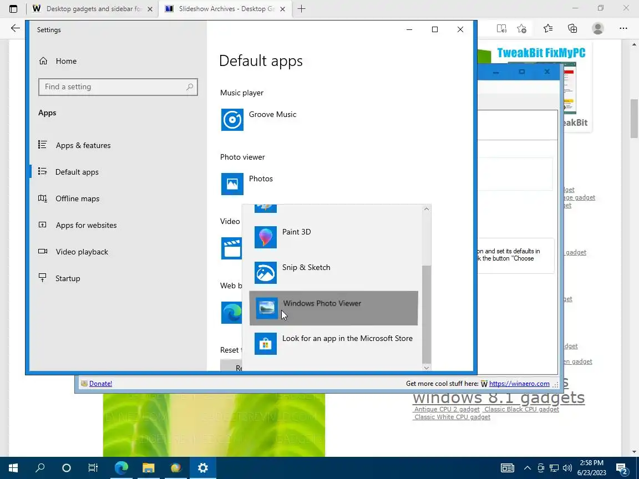Go back in Edge browser
The image size is (639, 479).
[15, 28]
